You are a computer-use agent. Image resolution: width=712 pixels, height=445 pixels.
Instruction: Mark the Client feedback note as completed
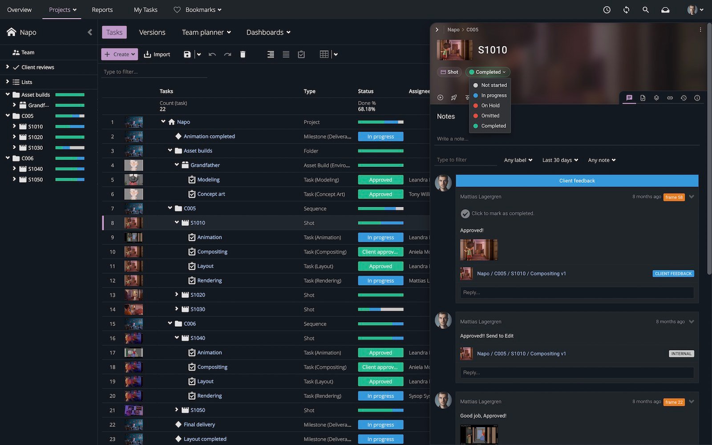point(465,214)
